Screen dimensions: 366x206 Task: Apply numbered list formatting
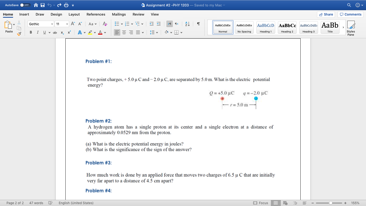pos(127,24)
